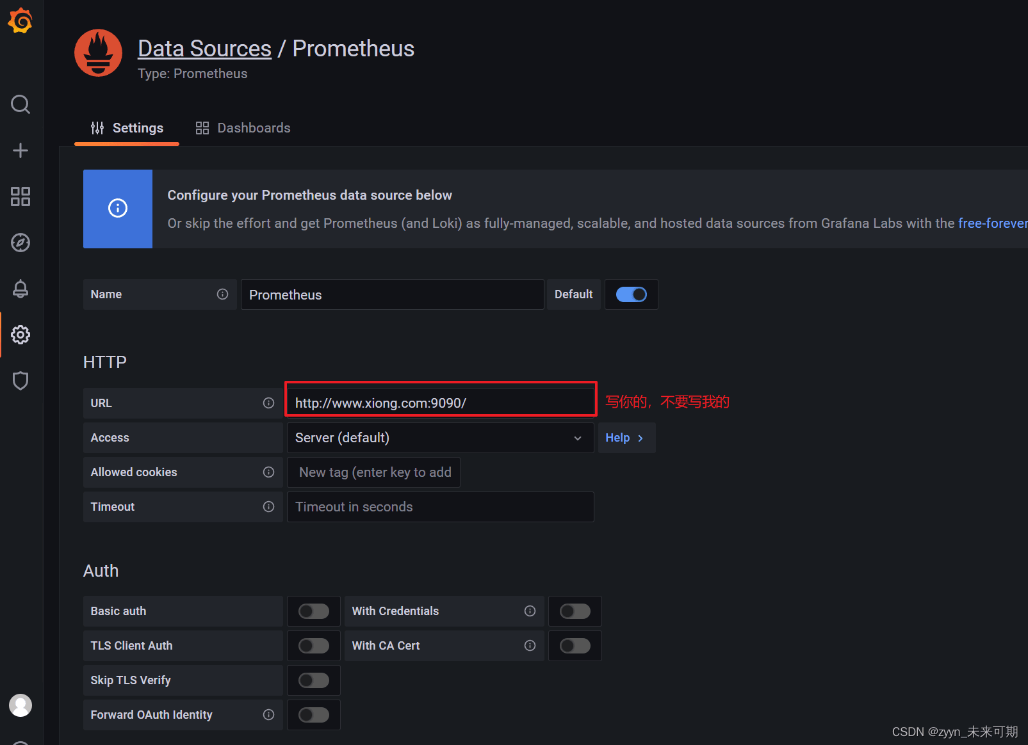The height and width of the screenshot is (745, 1028).
Task: Open the Access Server (default) dropdown
Action: coord(441,438)
